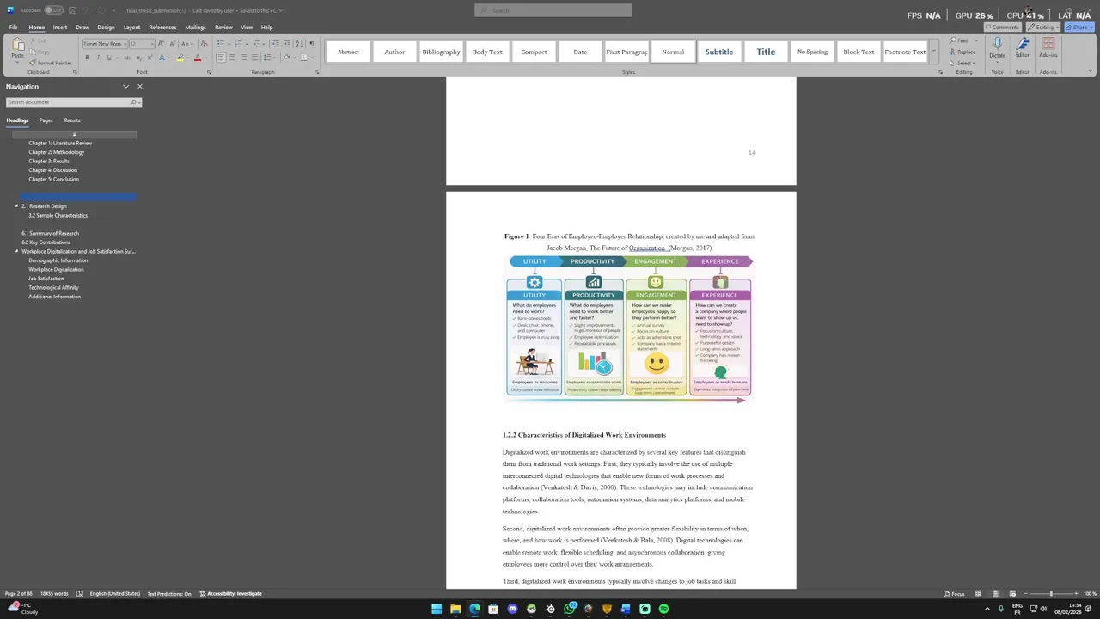1100x619 pixels.
Task: Align text right
Action: point(243,58)
